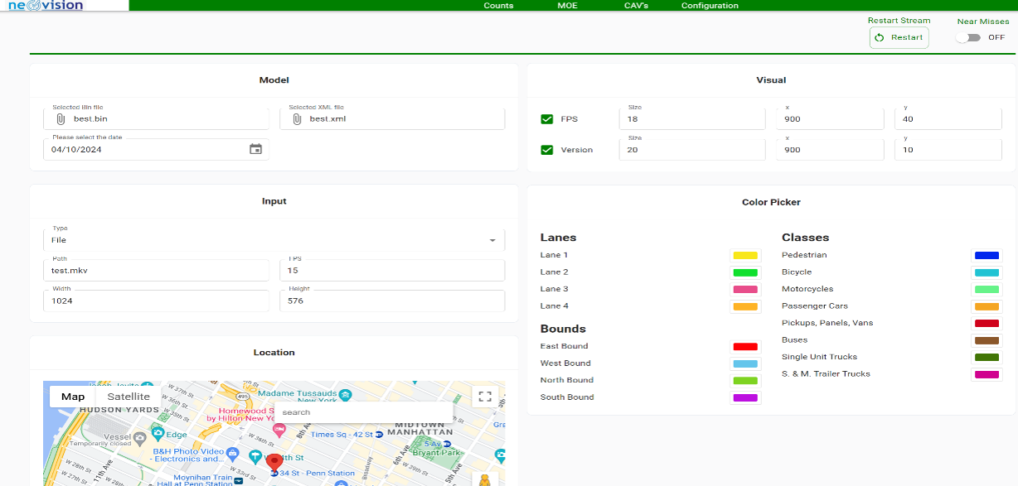Uncheck the FPS checkbox
Screen dimensions: 1018x486
point(547,119)
